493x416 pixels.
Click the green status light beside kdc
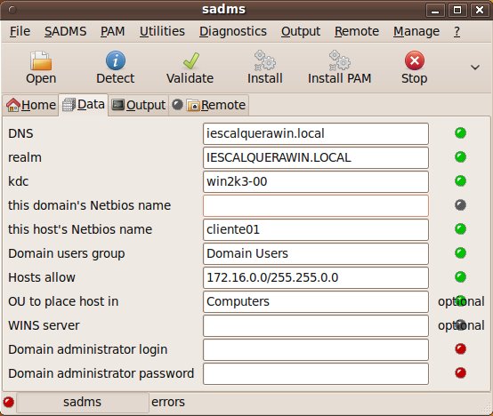coord(460,180)
